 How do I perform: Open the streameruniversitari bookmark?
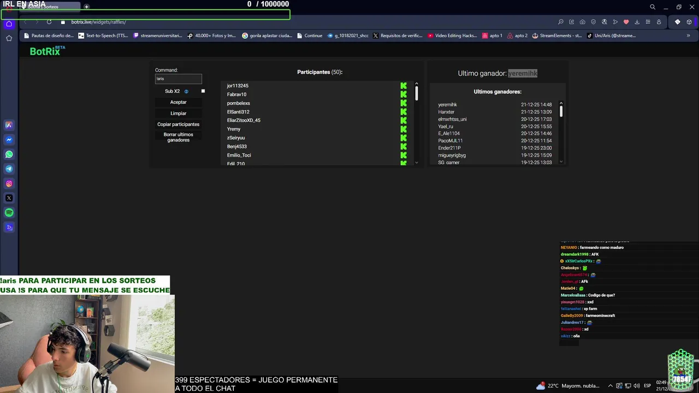[x=157, y=35]
